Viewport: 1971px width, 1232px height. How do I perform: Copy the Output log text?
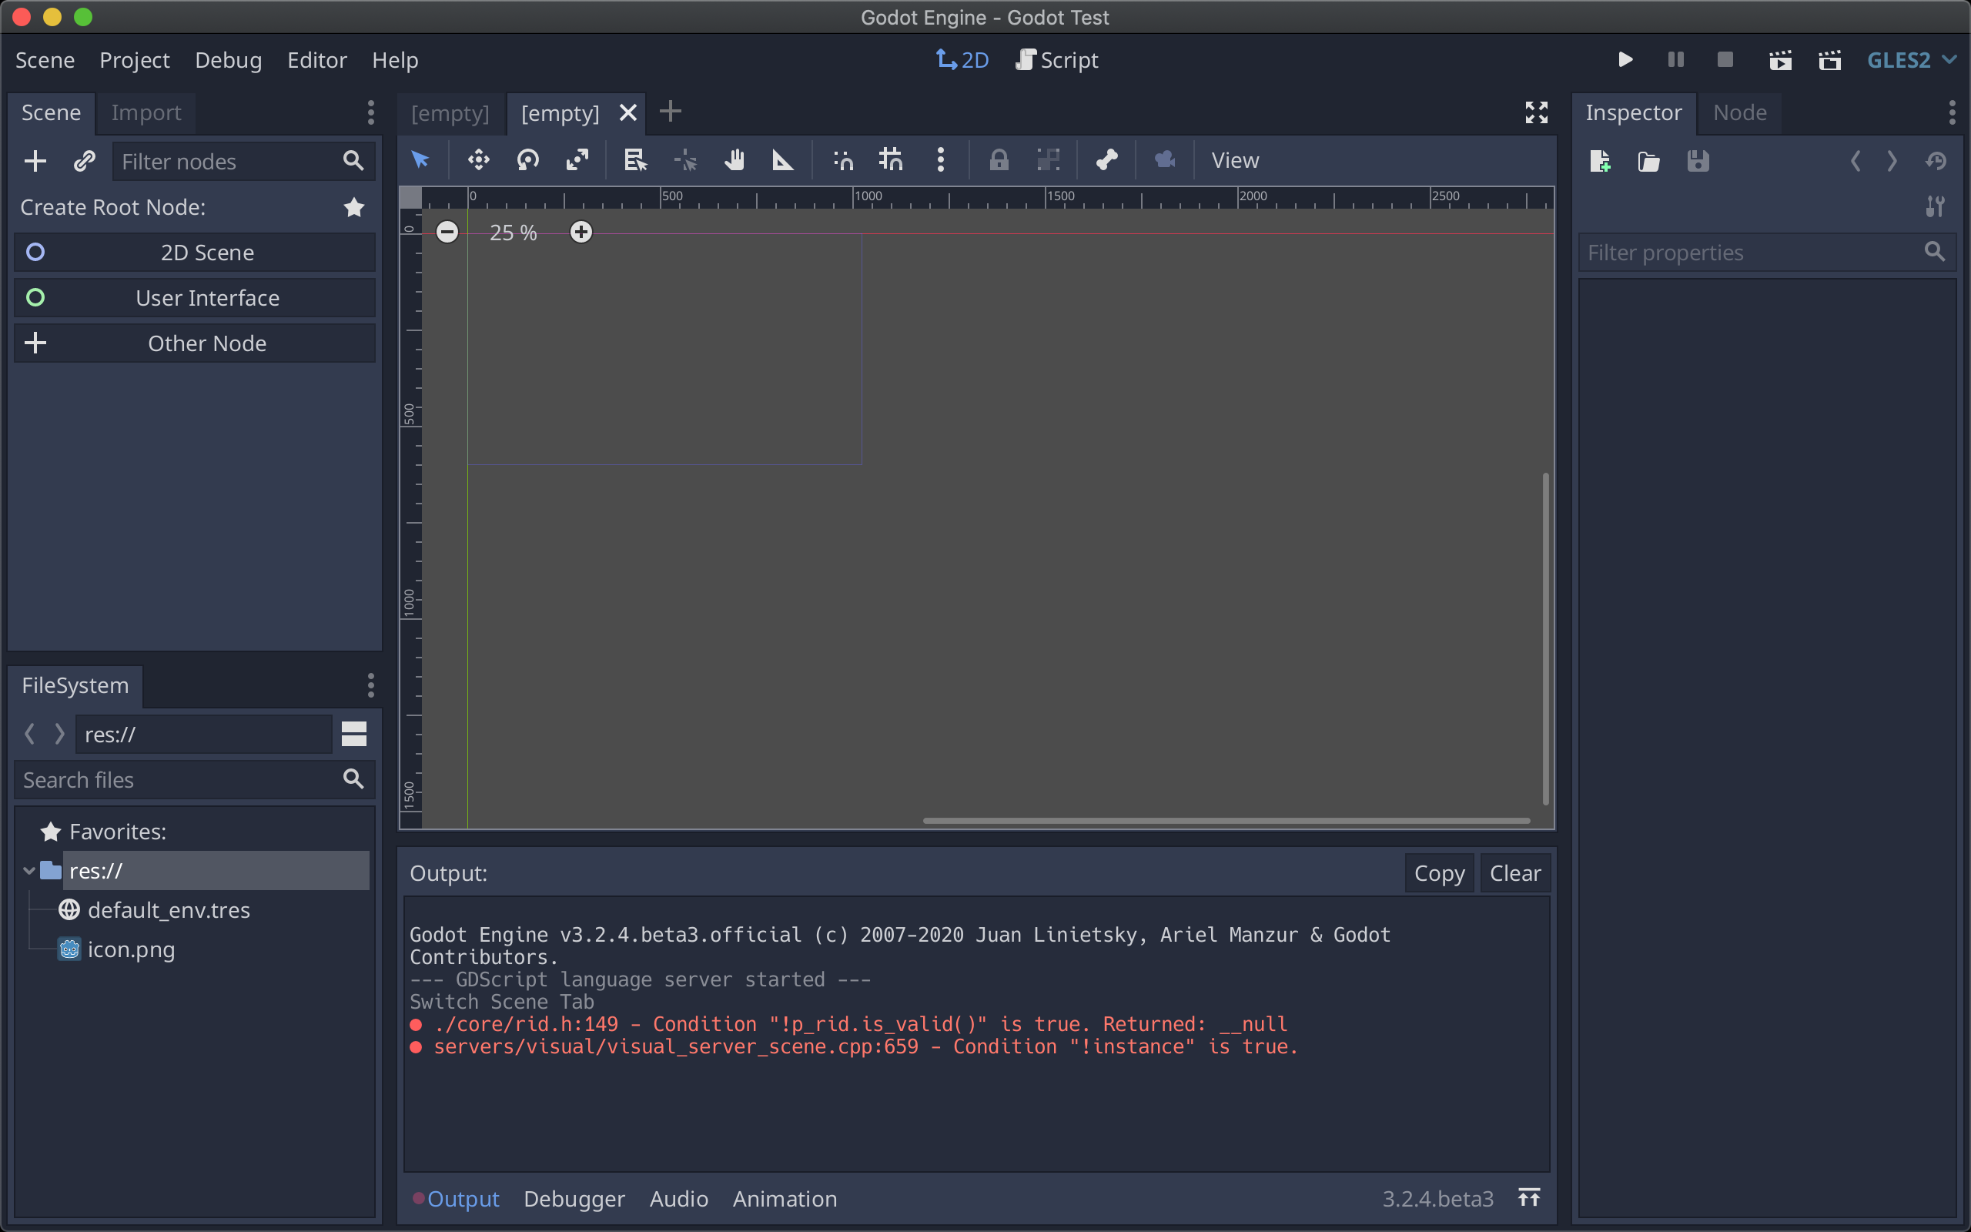click(1439, 872)
